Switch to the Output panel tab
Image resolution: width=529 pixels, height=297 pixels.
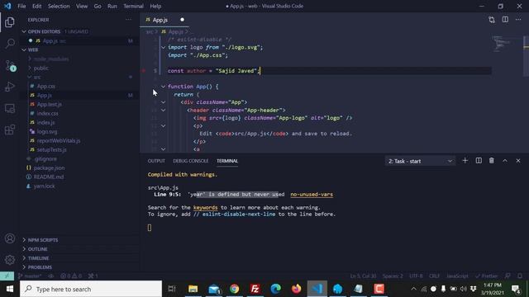pos(156,161)
